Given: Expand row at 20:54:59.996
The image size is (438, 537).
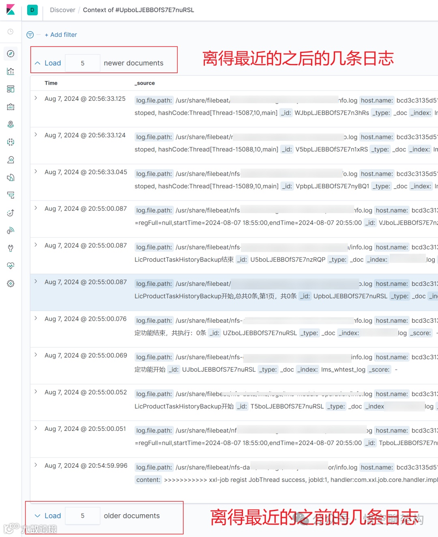Looking at the screenshot, I should [36, 465].
